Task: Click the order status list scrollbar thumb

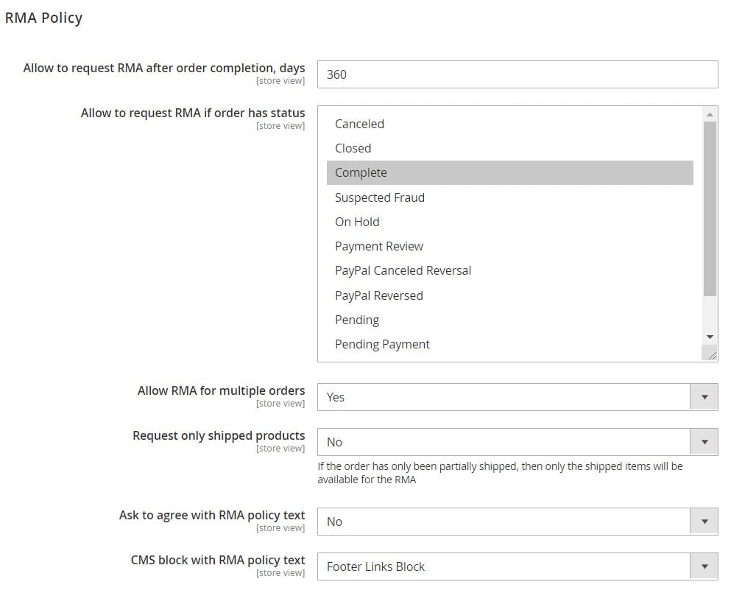Action: 710,208
